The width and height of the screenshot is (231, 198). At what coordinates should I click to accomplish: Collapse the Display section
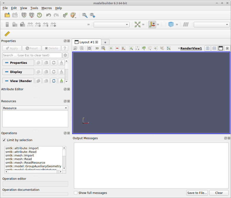pos(18,72)
